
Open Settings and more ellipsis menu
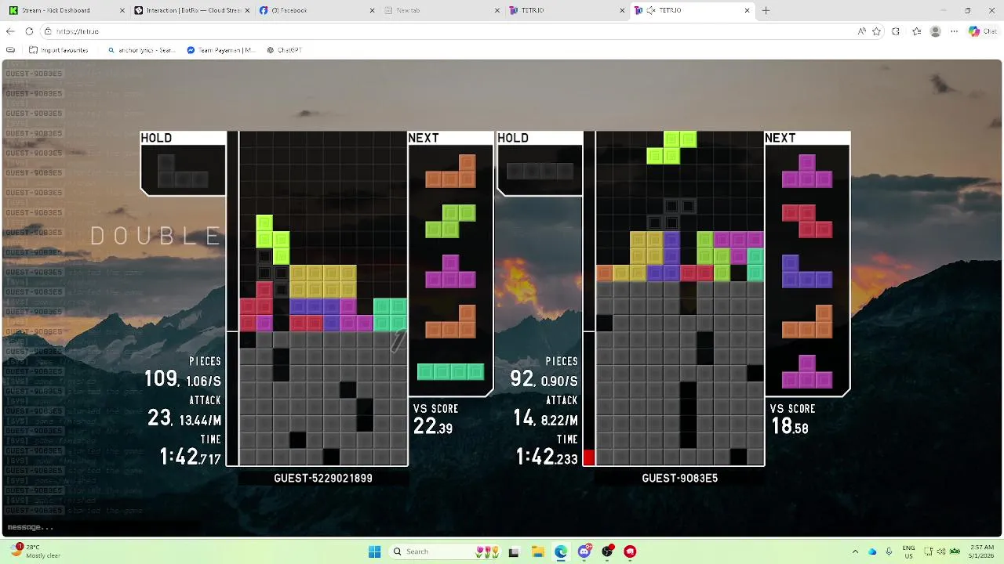point(954,31)
